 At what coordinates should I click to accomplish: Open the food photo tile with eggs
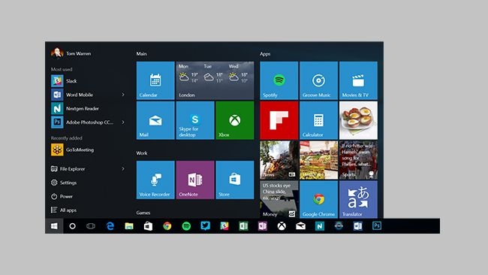pyautogui.click(x=358, y=120)
